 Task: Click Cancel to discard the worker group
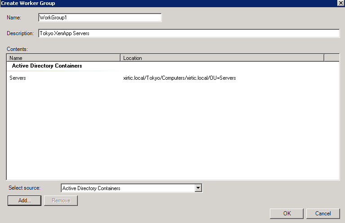(x=323, y=214)
